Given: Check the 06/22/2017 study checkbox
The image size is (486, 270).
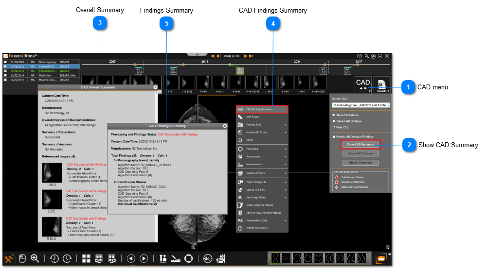Looking at the screenshot, I should [5, 80].
